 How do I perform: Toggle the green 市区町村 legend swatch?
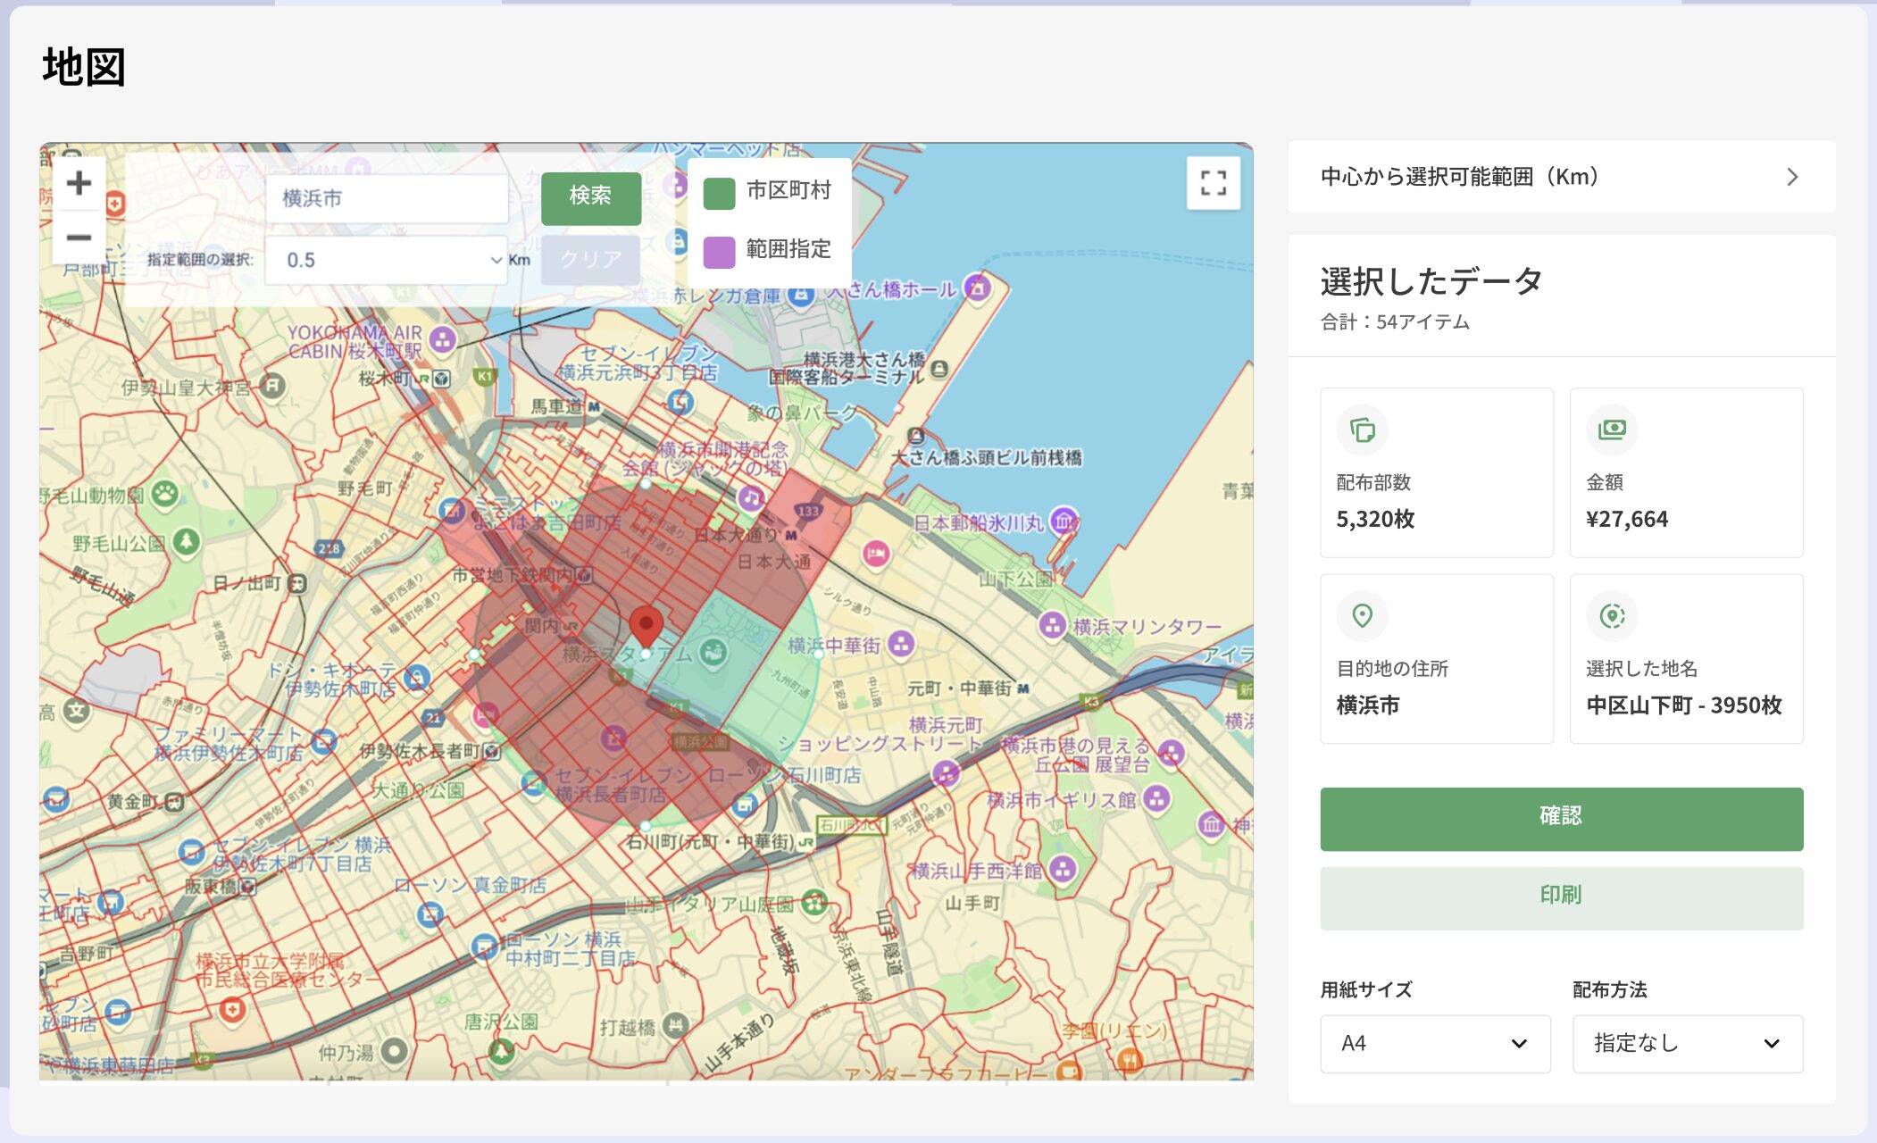[x=719, y=193]
